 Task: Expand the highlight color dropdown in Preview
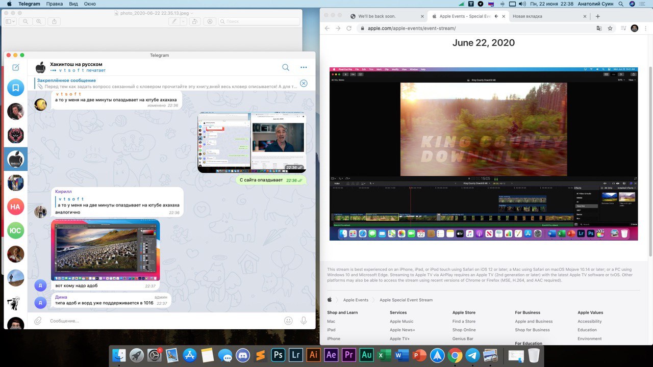[x=183, y=21]
